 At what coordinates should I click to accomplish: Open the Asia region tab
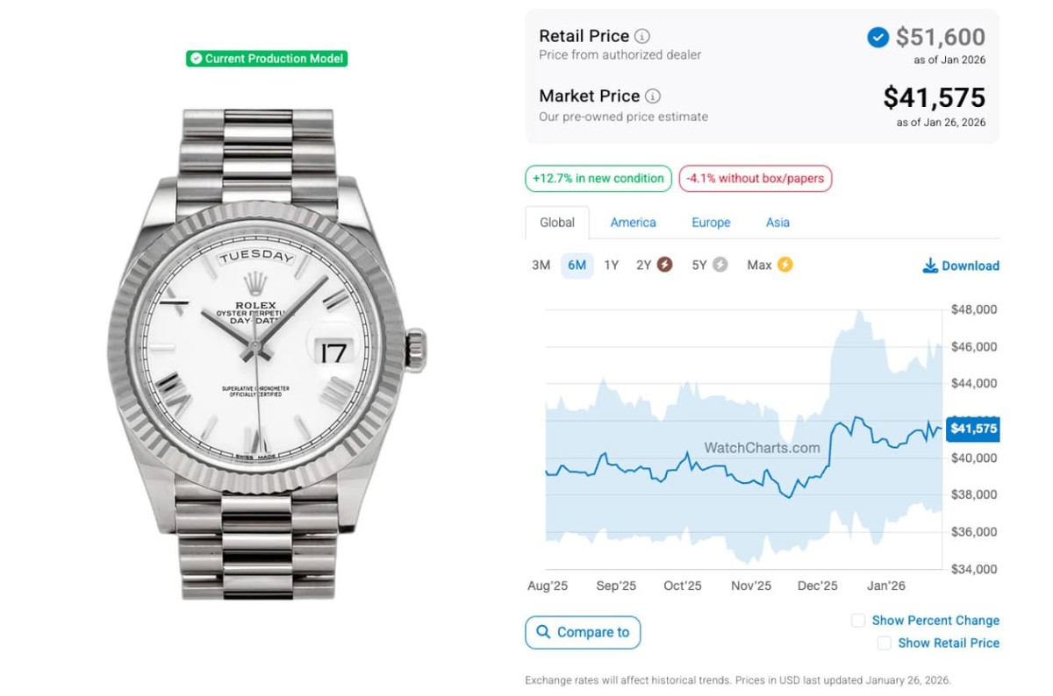pos(777,223)
